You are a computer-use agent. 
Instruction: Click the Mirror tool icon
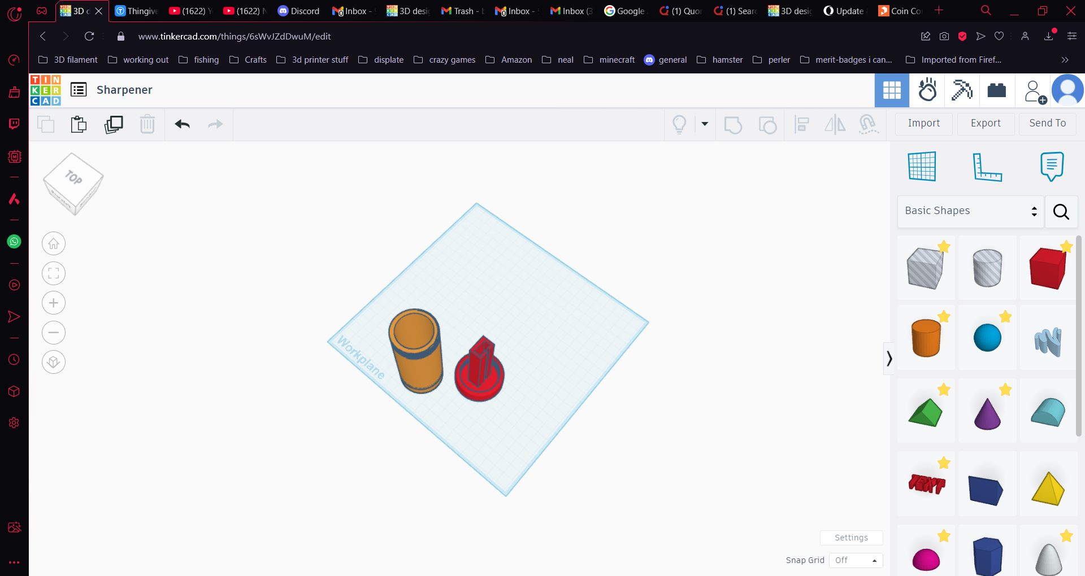835,124
